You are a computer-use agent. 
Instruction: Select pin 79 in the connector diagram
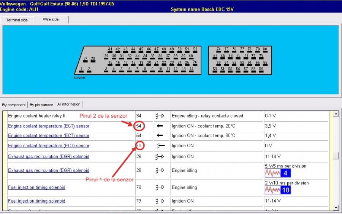258,50
